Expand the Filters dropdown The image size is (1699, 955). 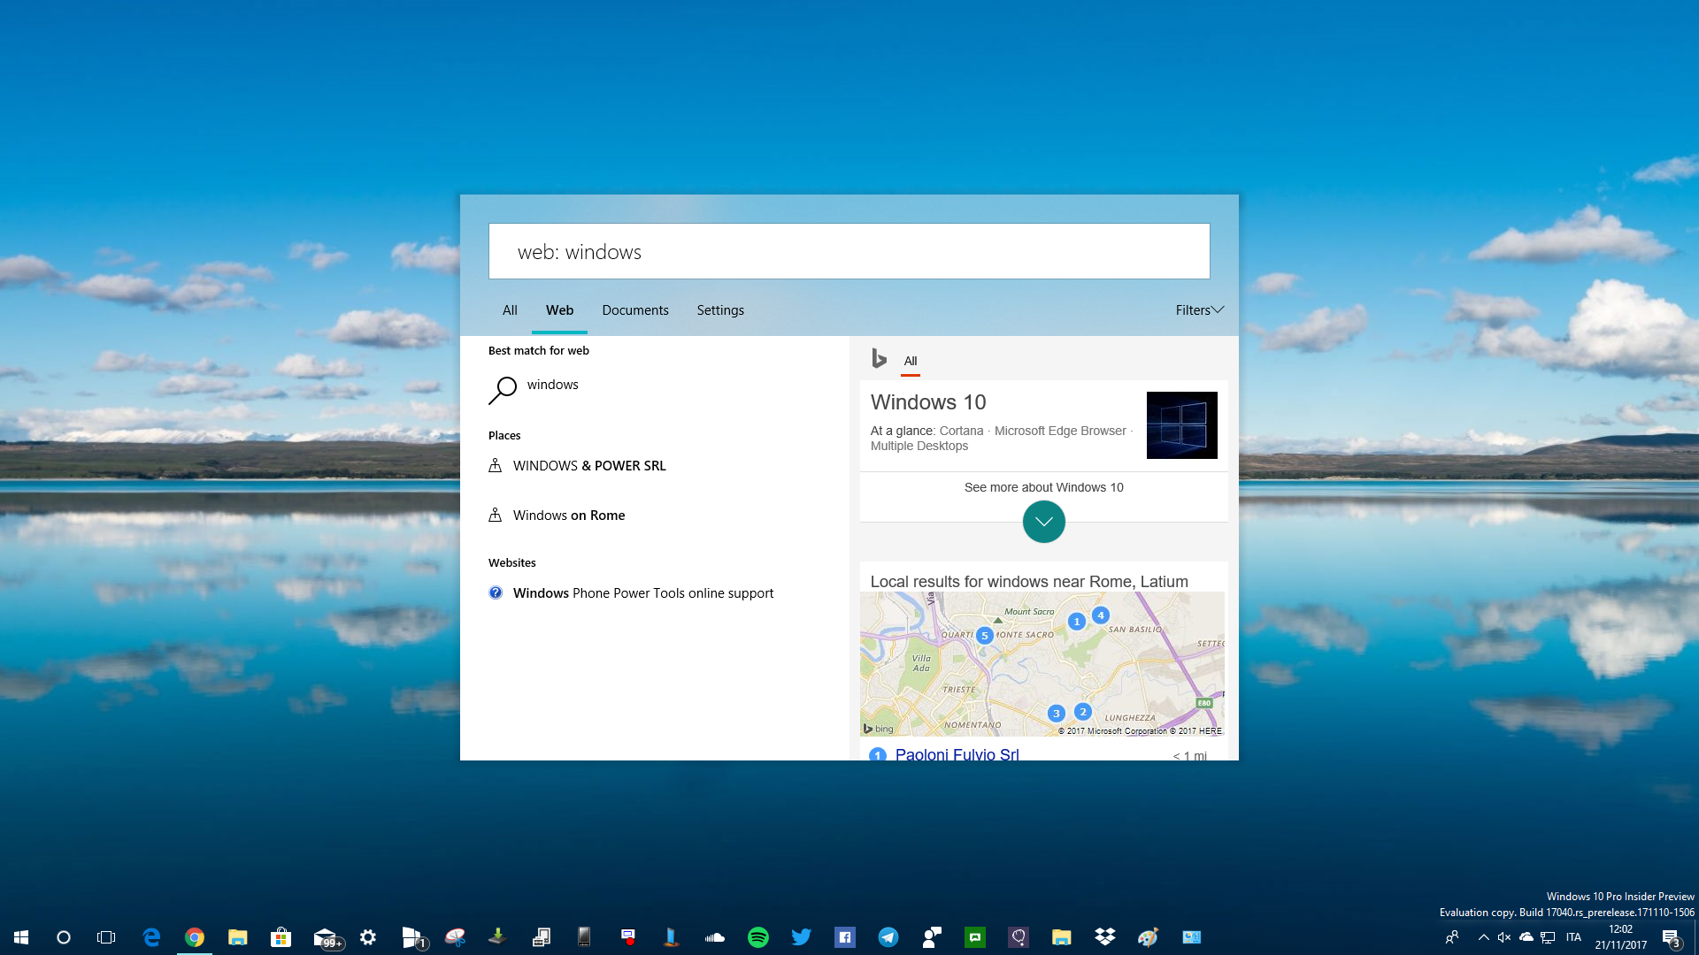click(1199, 310)
